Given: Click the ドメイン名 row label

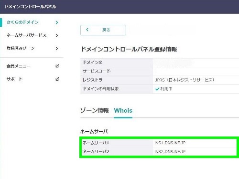Looking at the screenshot, I should tap(93, 63).
